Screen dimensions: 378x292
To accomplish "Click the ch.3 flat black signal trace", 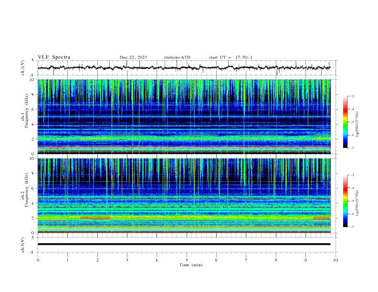I will coord(184,244).
